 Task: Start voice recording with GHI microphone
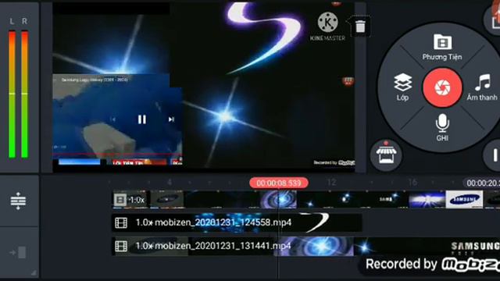[442, 127]
